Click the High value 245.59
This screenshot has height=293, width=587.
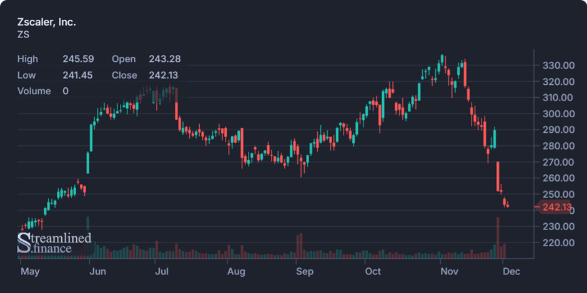tap(78, 59)
